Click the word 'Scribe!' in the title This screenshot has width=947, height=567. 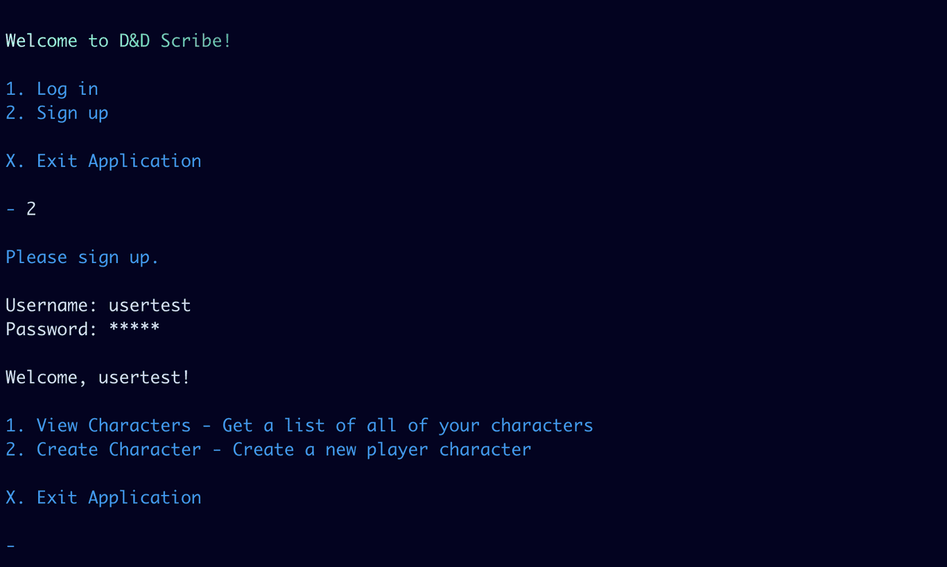[x=196, y=41]
